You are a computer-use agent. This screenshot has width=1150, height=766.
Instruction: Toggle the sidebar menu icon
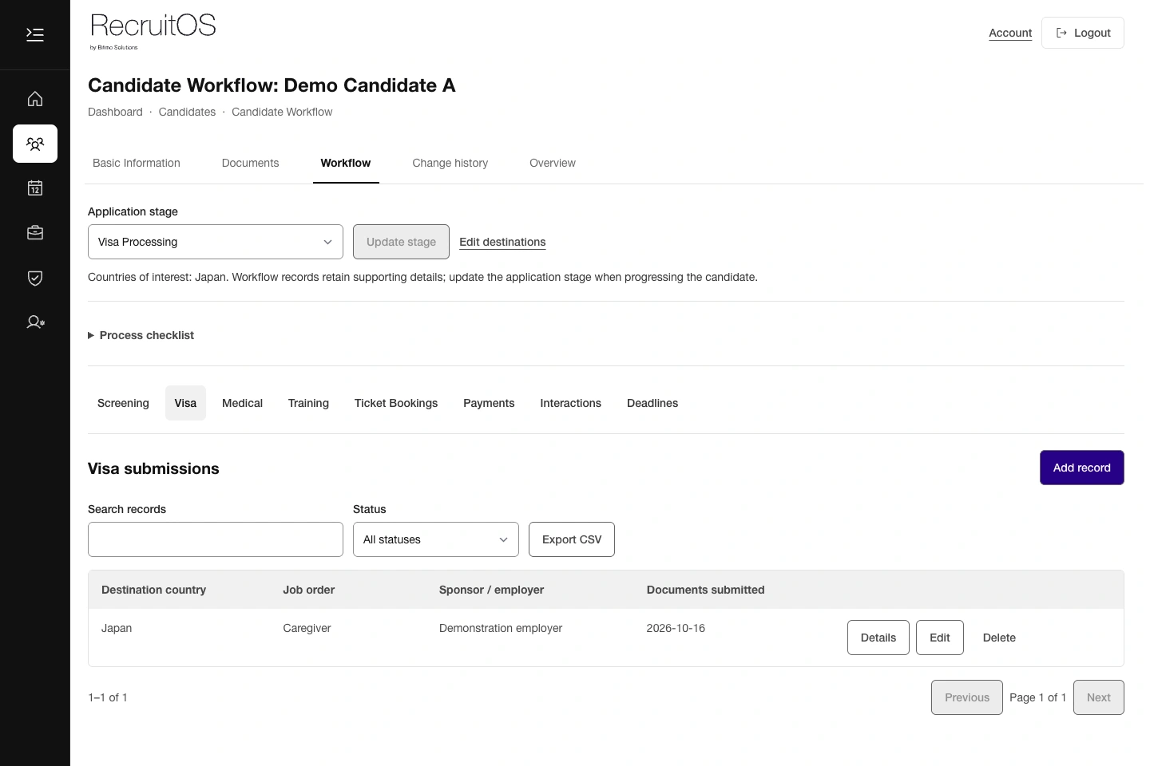tap(35, 34)
